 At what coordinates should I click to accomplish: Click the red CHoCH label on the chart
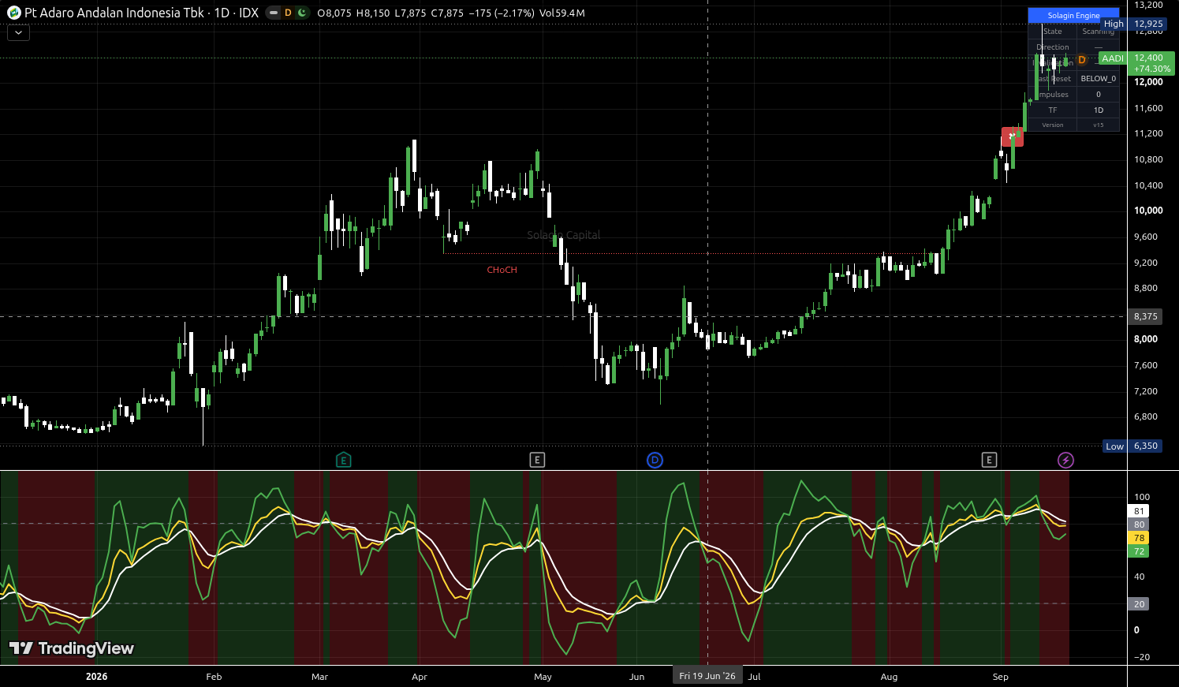[502, 270]
